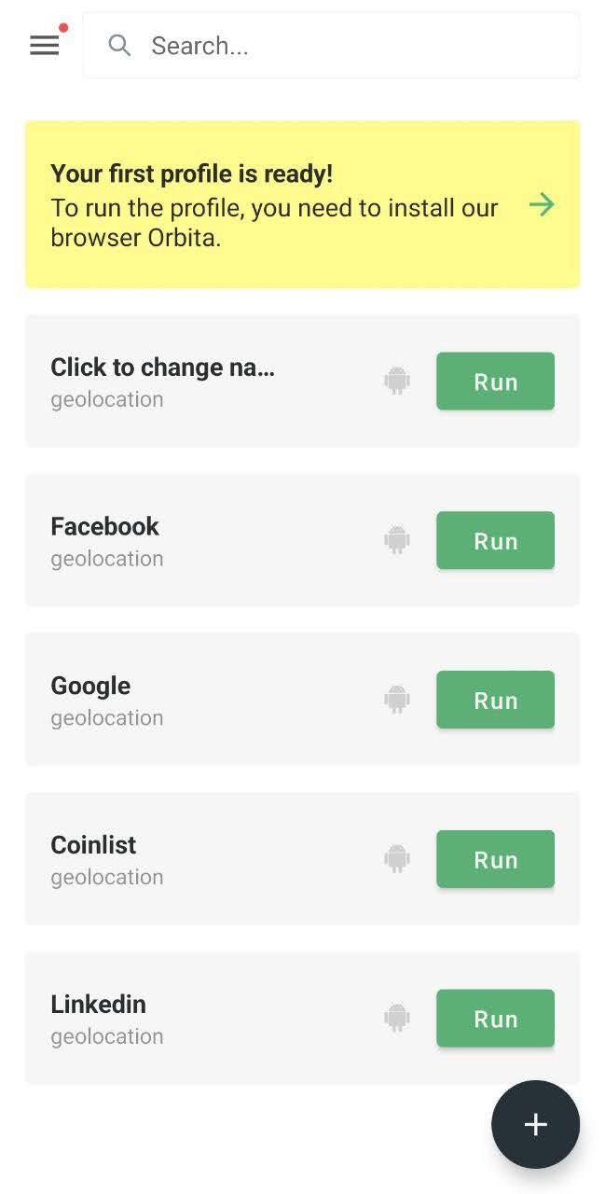The width and height of the screenshot is (605, 1194).
Task: Run the Linkedin profile
Action: click(x=495, y=1018)
